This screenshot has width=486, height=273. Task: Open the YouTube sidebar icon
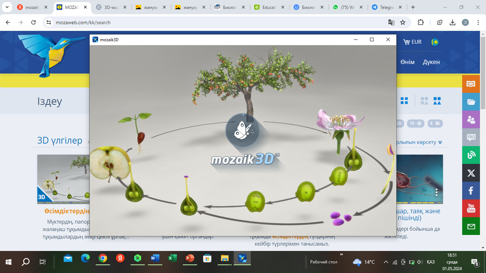pyautogui.click(x=471, y=209)
